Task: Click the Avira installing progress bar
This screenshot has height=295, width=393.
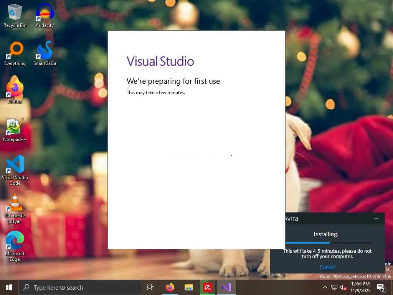Action: (328, 243)
